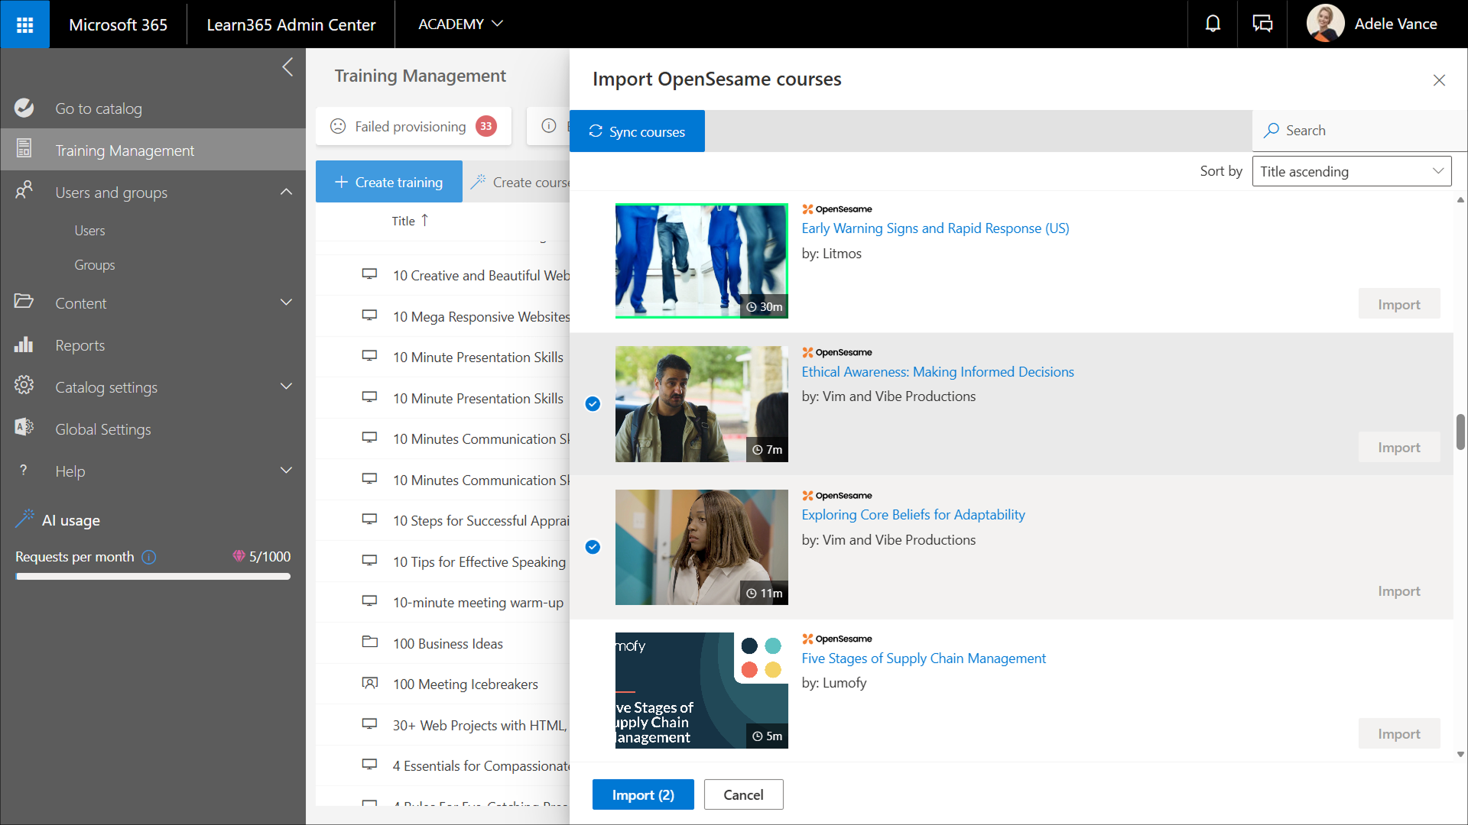Collapse the Users and groups section
The image size is (1468, 825).
click(x=286, y=192)
